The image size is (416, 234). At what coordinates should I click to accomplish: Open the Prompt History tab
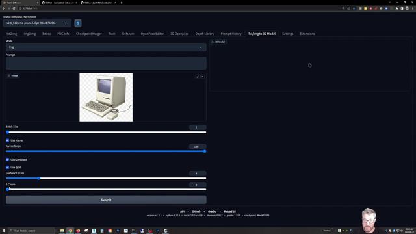pyautogui.click(x=231, y=34)
